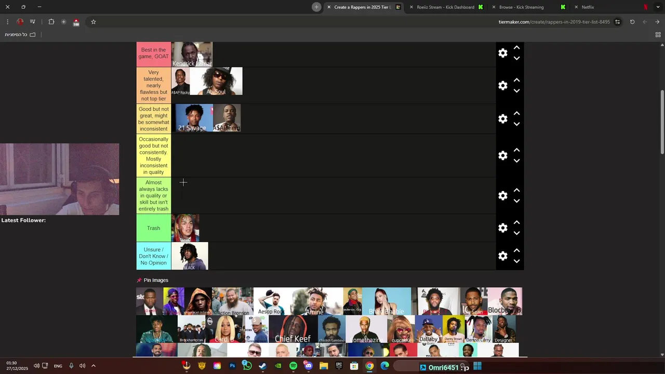Bookmark this page with the star icon
The image size is (665, 374).
point(94,22)
